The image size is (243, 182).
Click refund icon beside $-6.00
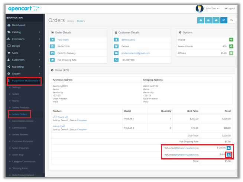pos(229,155)
